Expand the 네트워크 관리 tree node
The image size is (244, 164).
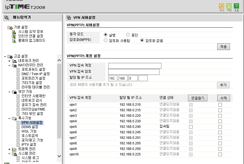click(10, 61)
